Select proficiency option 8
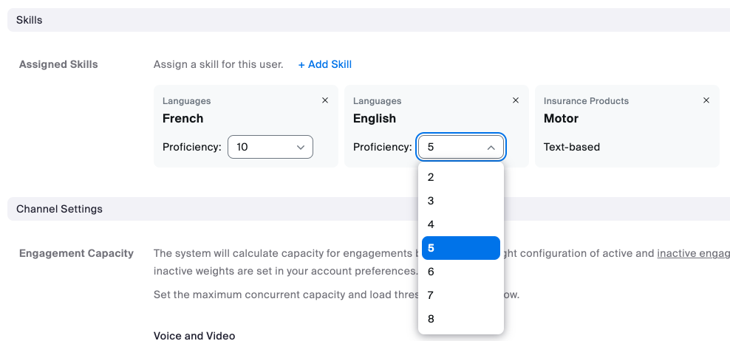Image resolution: width=730 pixels, height=341 pixels. [x=461, y=319]
